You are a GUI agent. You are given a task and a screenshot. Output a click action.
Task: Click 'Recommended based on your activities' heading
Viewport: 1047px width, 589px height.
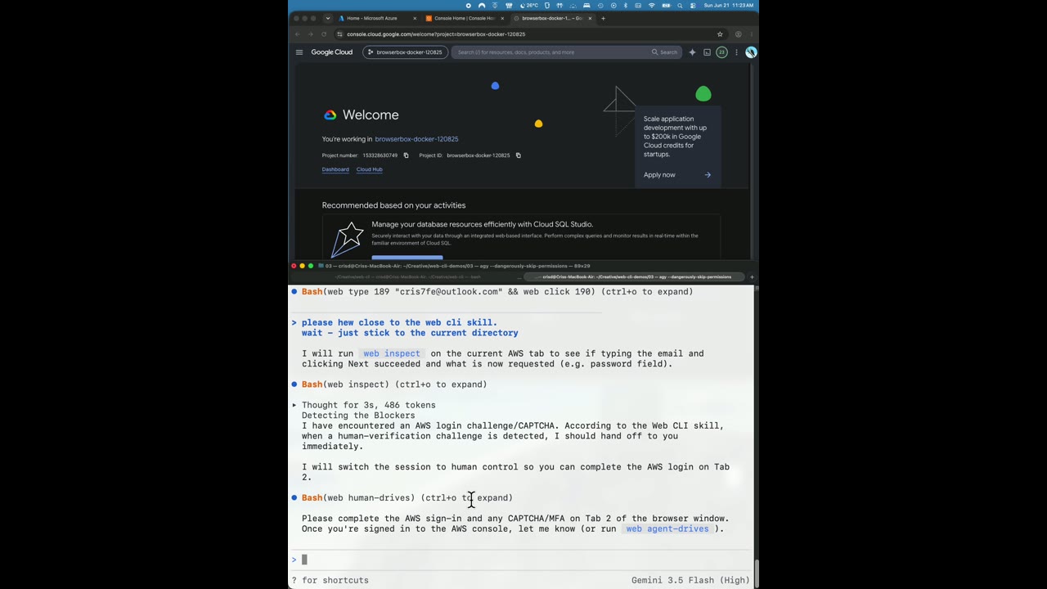point(393,205)
